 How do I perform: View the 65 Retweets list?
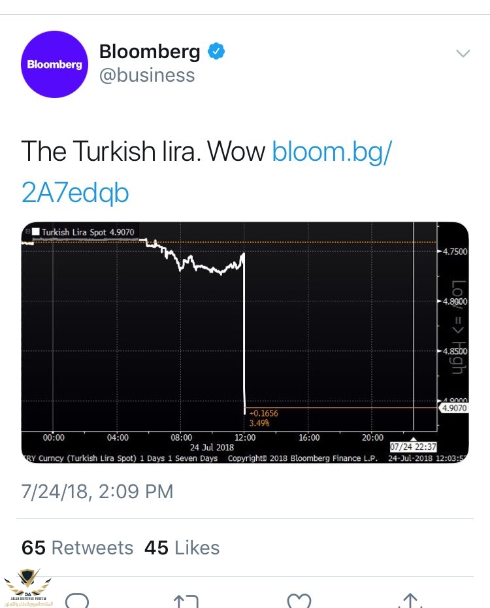pyautogui.click(x=78, y=547)
